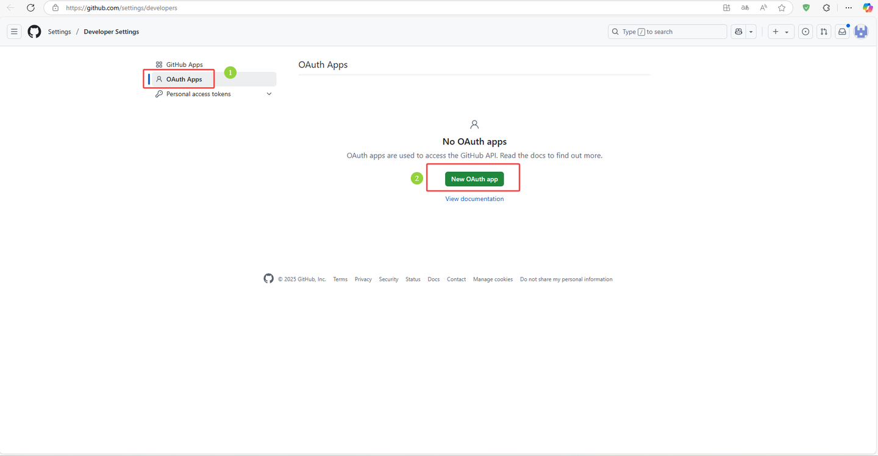Open Personal access tokens section
The image size is (878, 456).
(199, 94)
